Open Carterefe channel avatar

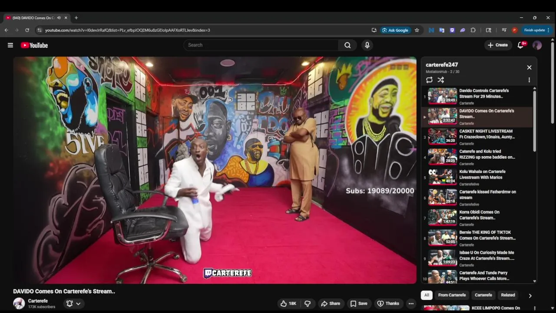(19, 303)
